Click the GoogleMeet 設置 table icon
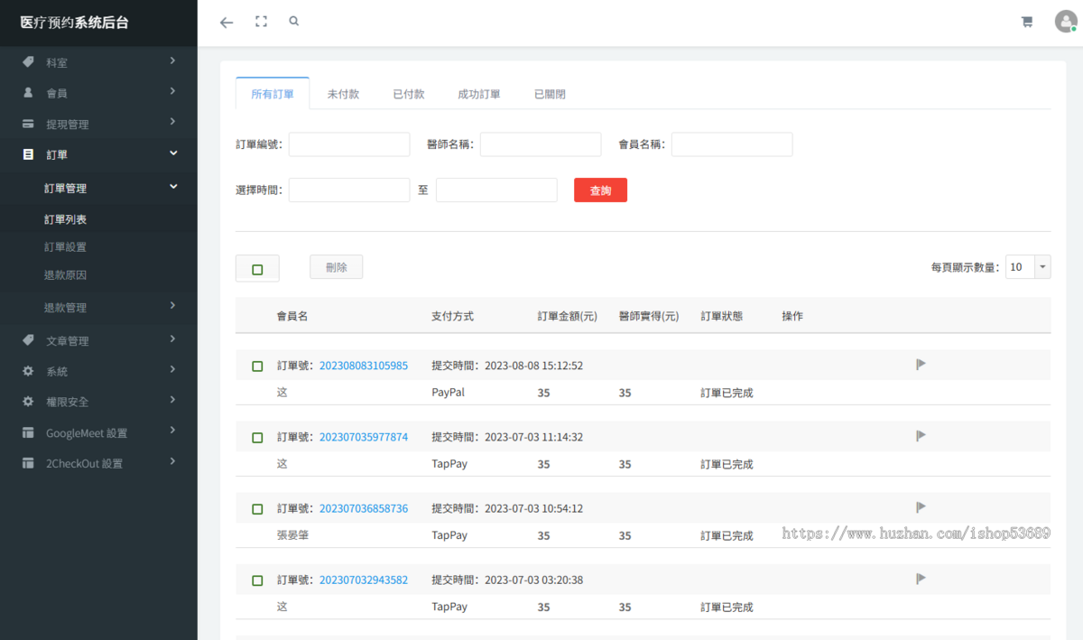The image size is (1083, 640). pyautogui.click(x=28, y=433)
